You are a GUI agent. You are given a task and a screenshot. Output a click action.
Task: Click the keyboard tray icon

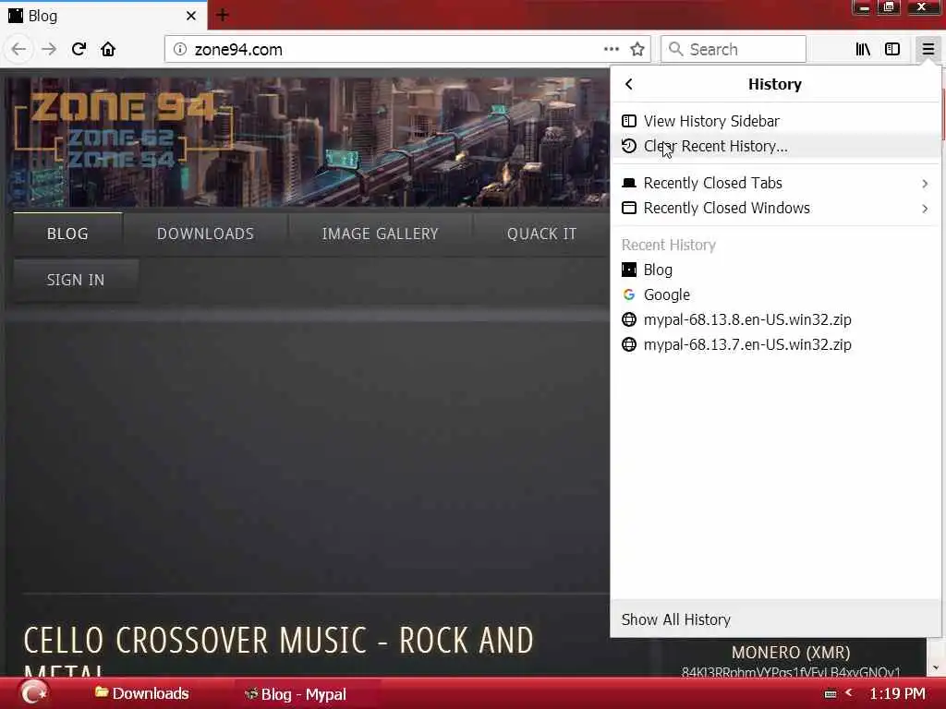pos(831,694)
